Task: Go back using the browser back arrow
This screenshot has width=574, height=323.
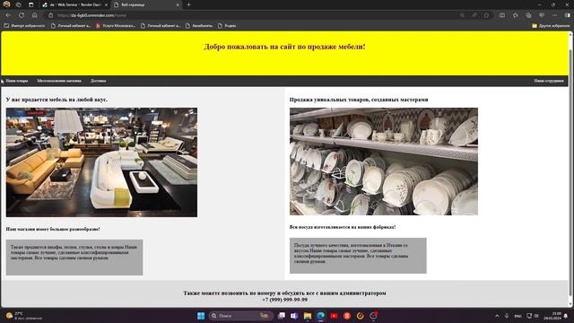Action: [8, 15]
